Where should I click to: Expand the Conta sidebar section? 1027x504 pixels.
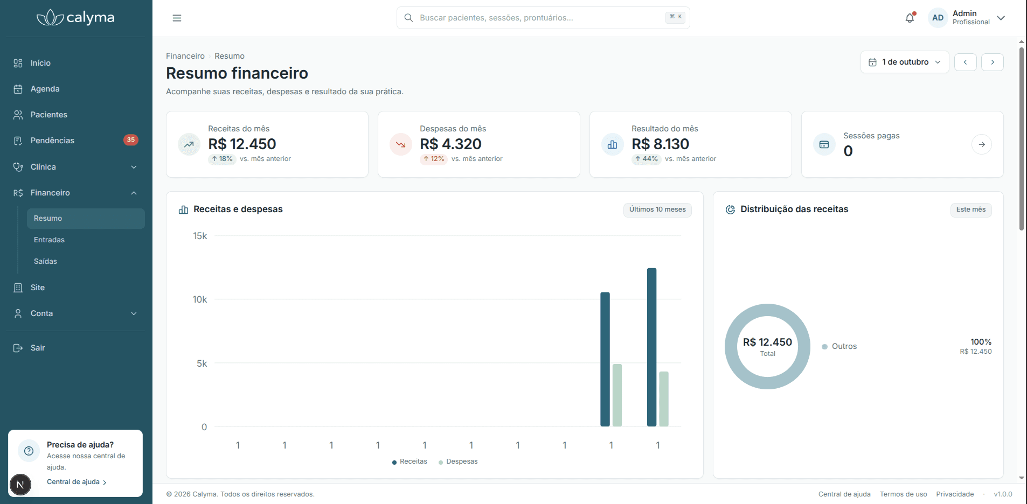coord(75,313)
